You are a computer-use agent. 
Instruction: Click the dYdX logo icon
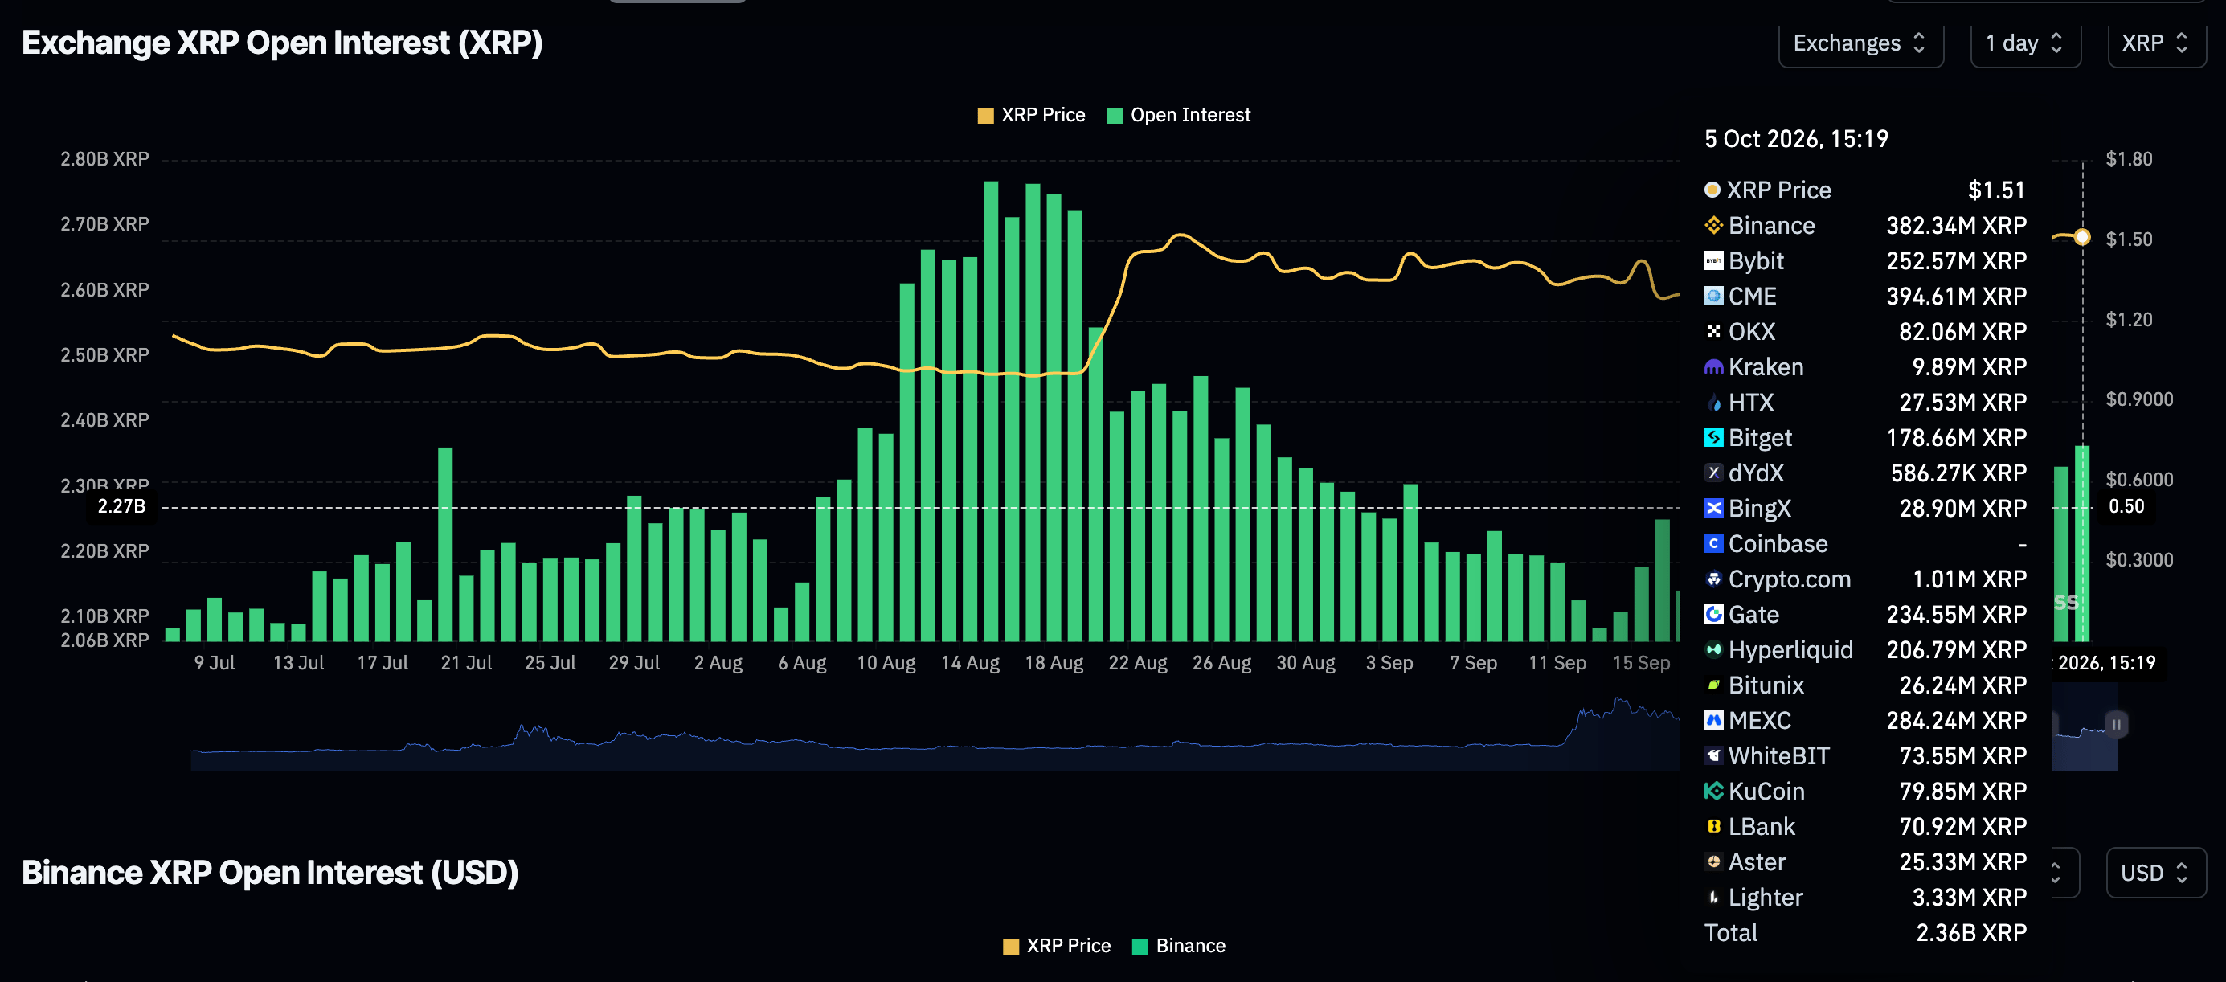tap(1712, 473)
